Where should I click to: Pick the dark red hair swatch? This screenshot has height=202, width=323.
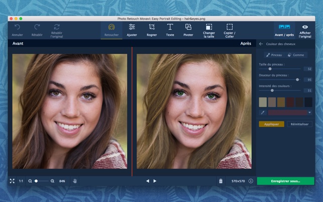pos(290,102)
